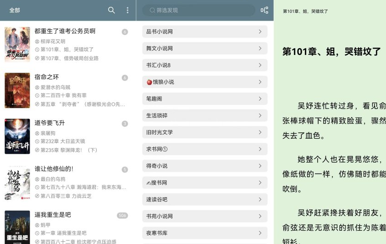Click latest chapter 第107章、借势破局创业路
This screenshot has height=244, width=386.
pos(69,58)
